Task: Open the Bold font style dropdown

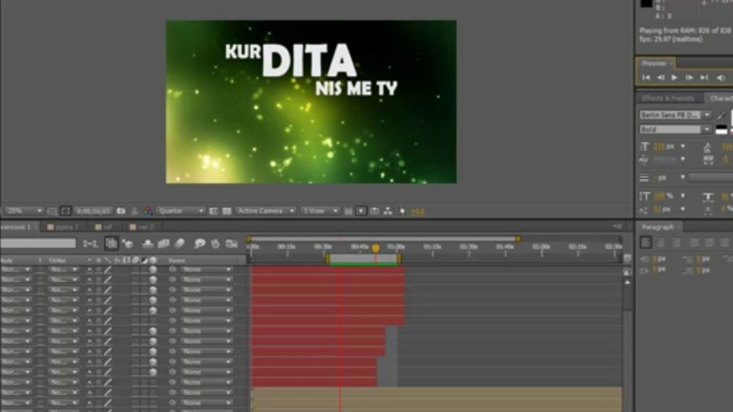Action: point(675,130)
